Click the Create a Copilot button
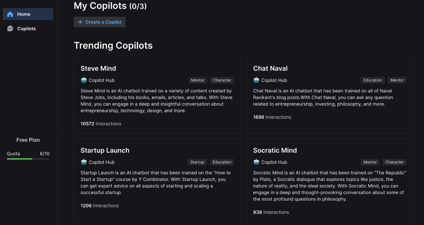 [99, 22]
